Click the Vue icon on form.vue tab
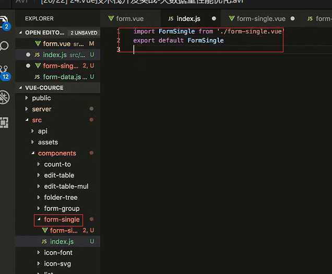The image size is (332, 274). 111,19
